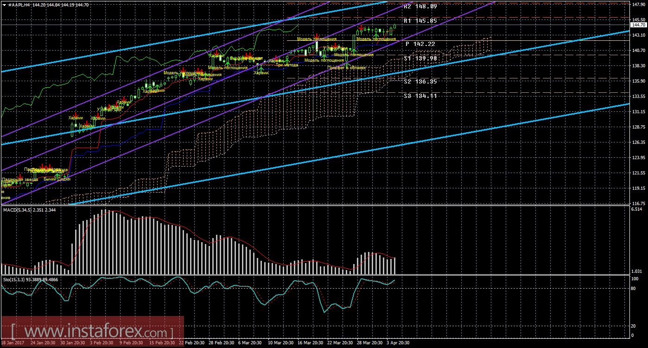
Task: Click the 123.95 price scale value
Action: click(639, 158)
